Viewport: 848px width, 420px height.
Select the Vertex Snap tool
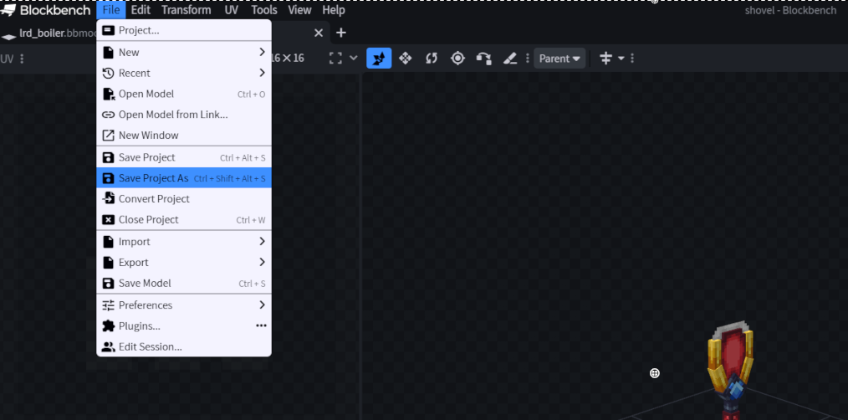click(483, 59)
